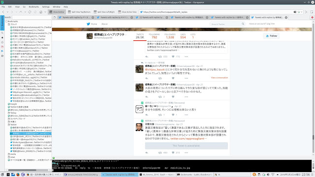Viewport: 315px width, 177px height.
Task: Focus the sidebar Search field
Action: pos(31,18)
